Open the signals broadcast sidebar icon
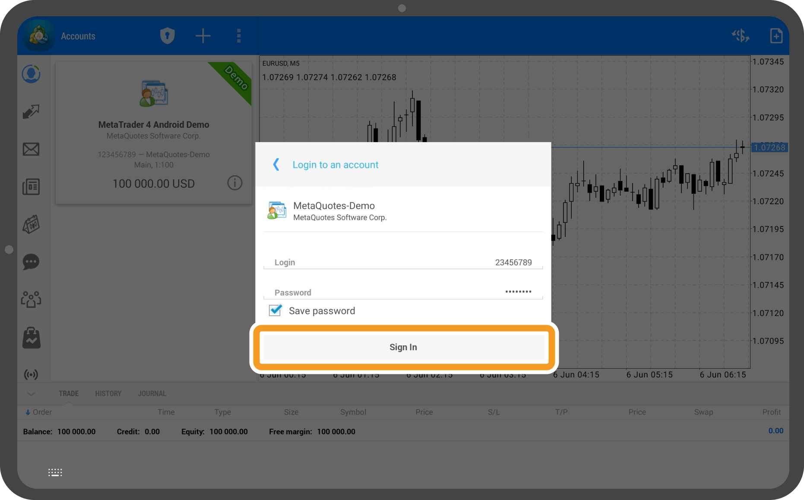 [x=31, y=374]
